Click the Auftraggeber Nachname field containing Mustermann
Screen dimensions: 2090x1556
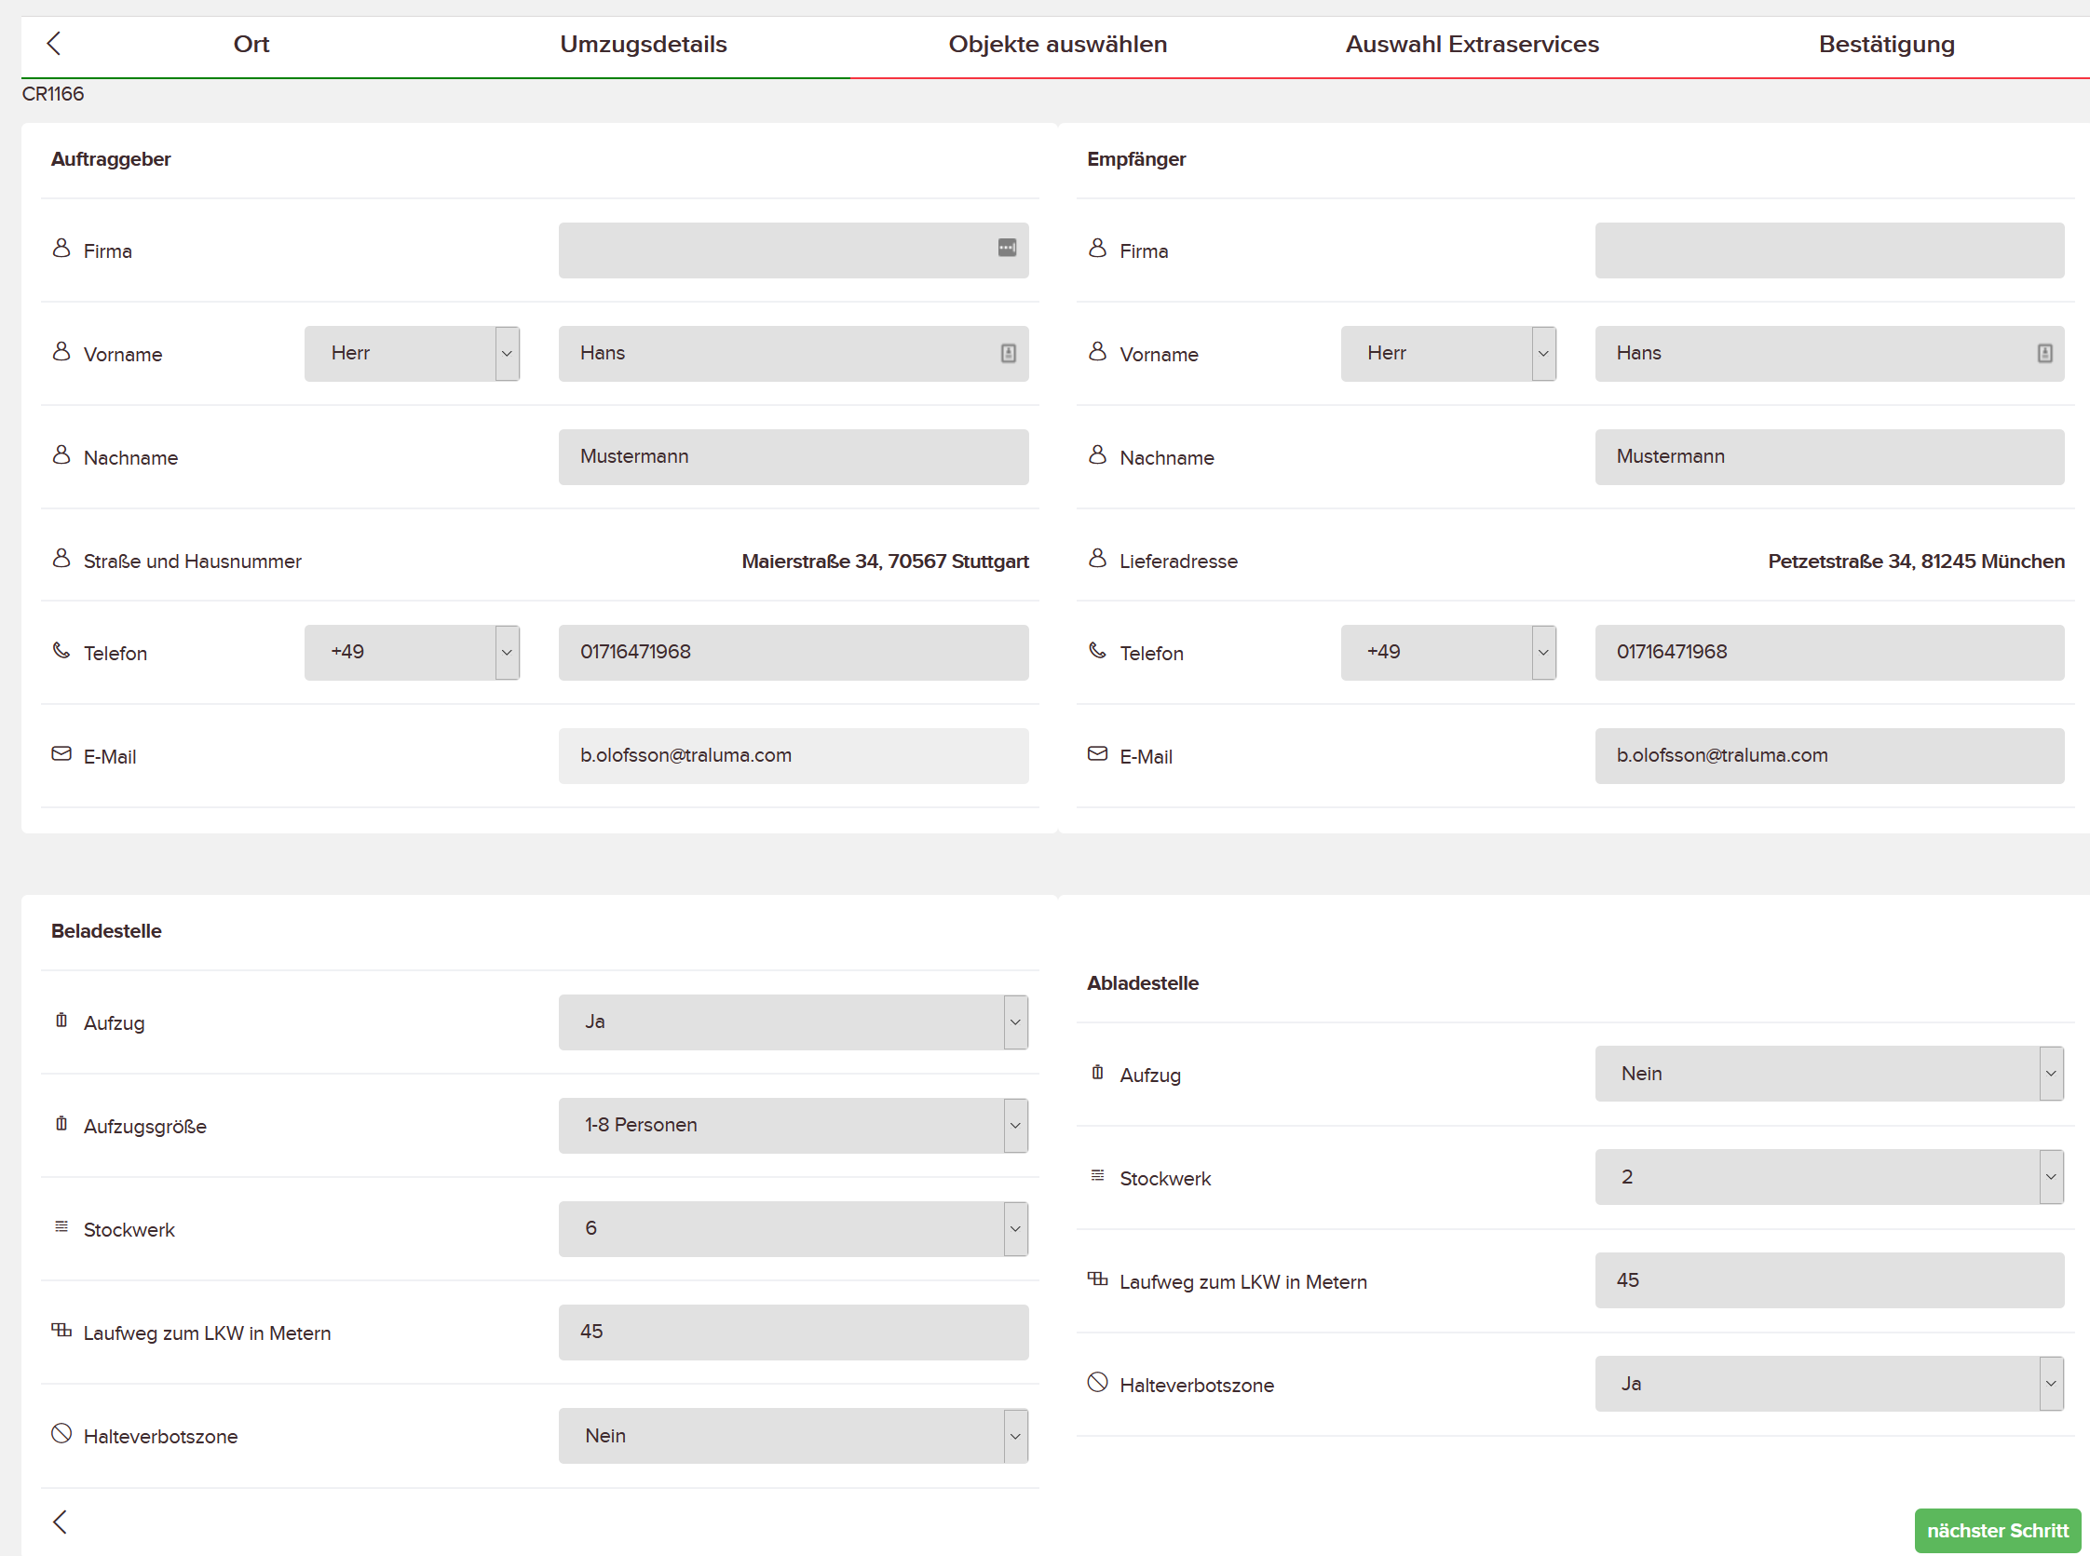[x=793, y=458]
